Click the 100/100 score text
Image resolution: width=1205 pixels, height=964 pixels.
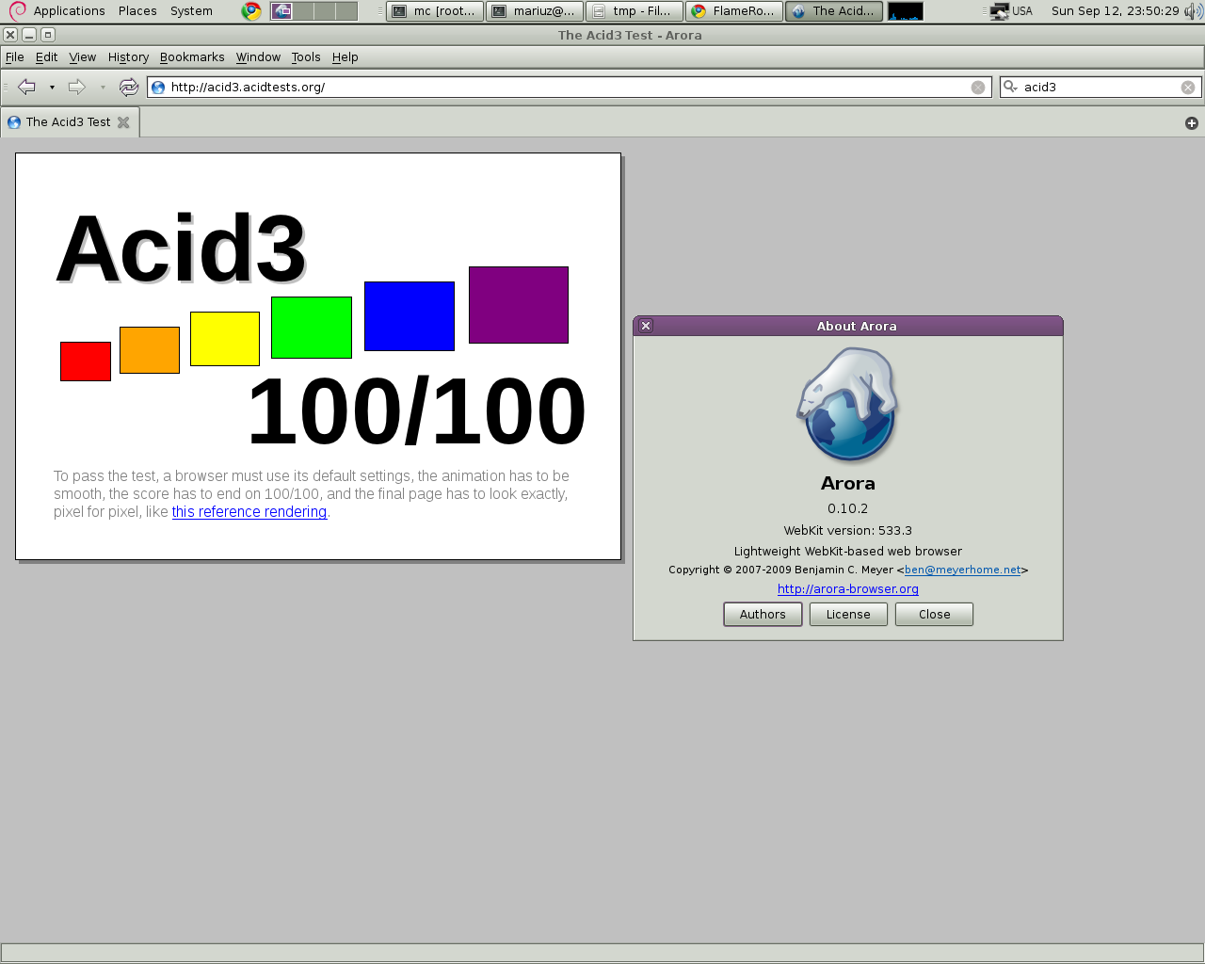point(416,412)
